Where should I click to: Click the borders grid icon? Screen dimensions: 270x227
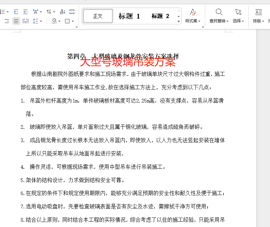coord(67,21)
